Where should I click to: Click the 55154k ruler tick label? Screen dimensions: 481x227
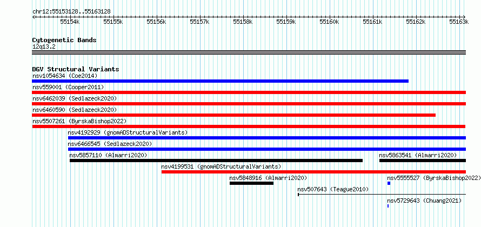(70, 22)
